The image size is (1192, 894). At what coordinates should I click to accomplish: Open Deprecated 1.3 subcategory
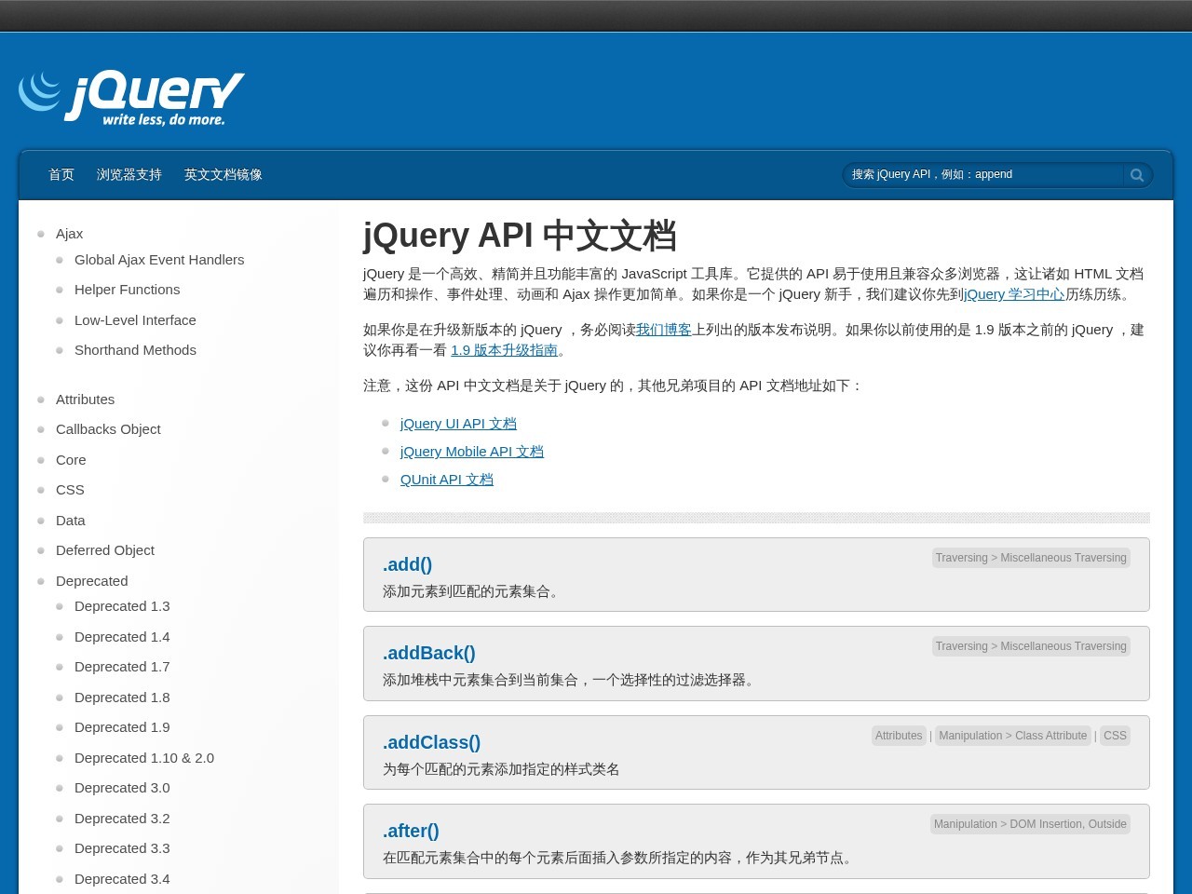point(122,606)
